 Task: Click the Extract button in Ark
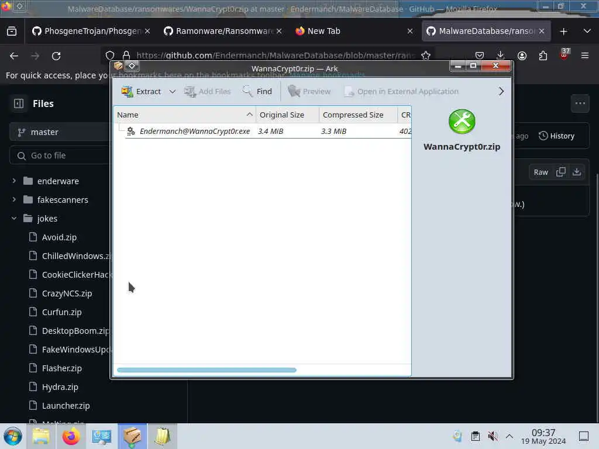[141, 92]
